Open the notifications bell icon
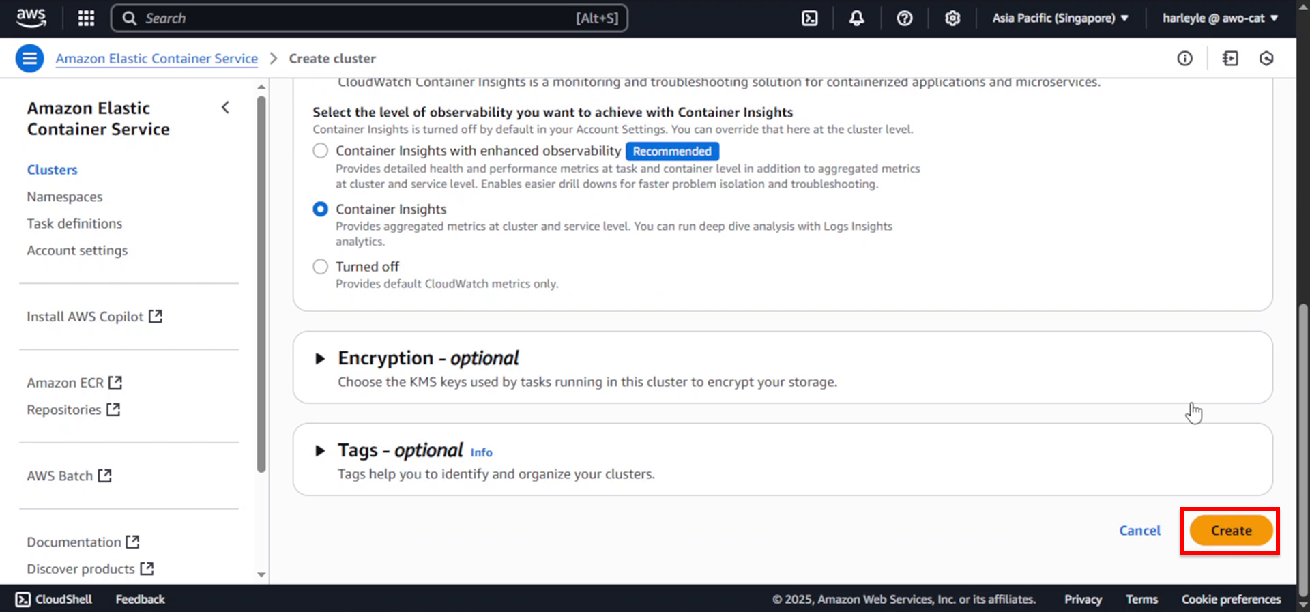The image size is (1310, 612). tap(856, 18)
